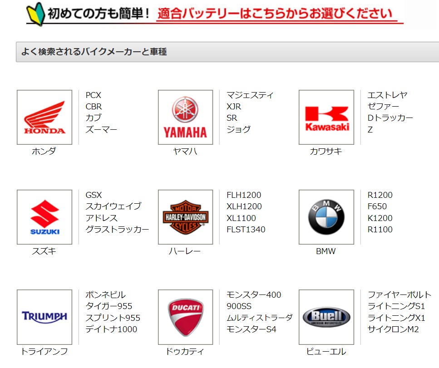Click the Ducati red shield logo
The width and height of the screenshot is (439, 368).
185,317
